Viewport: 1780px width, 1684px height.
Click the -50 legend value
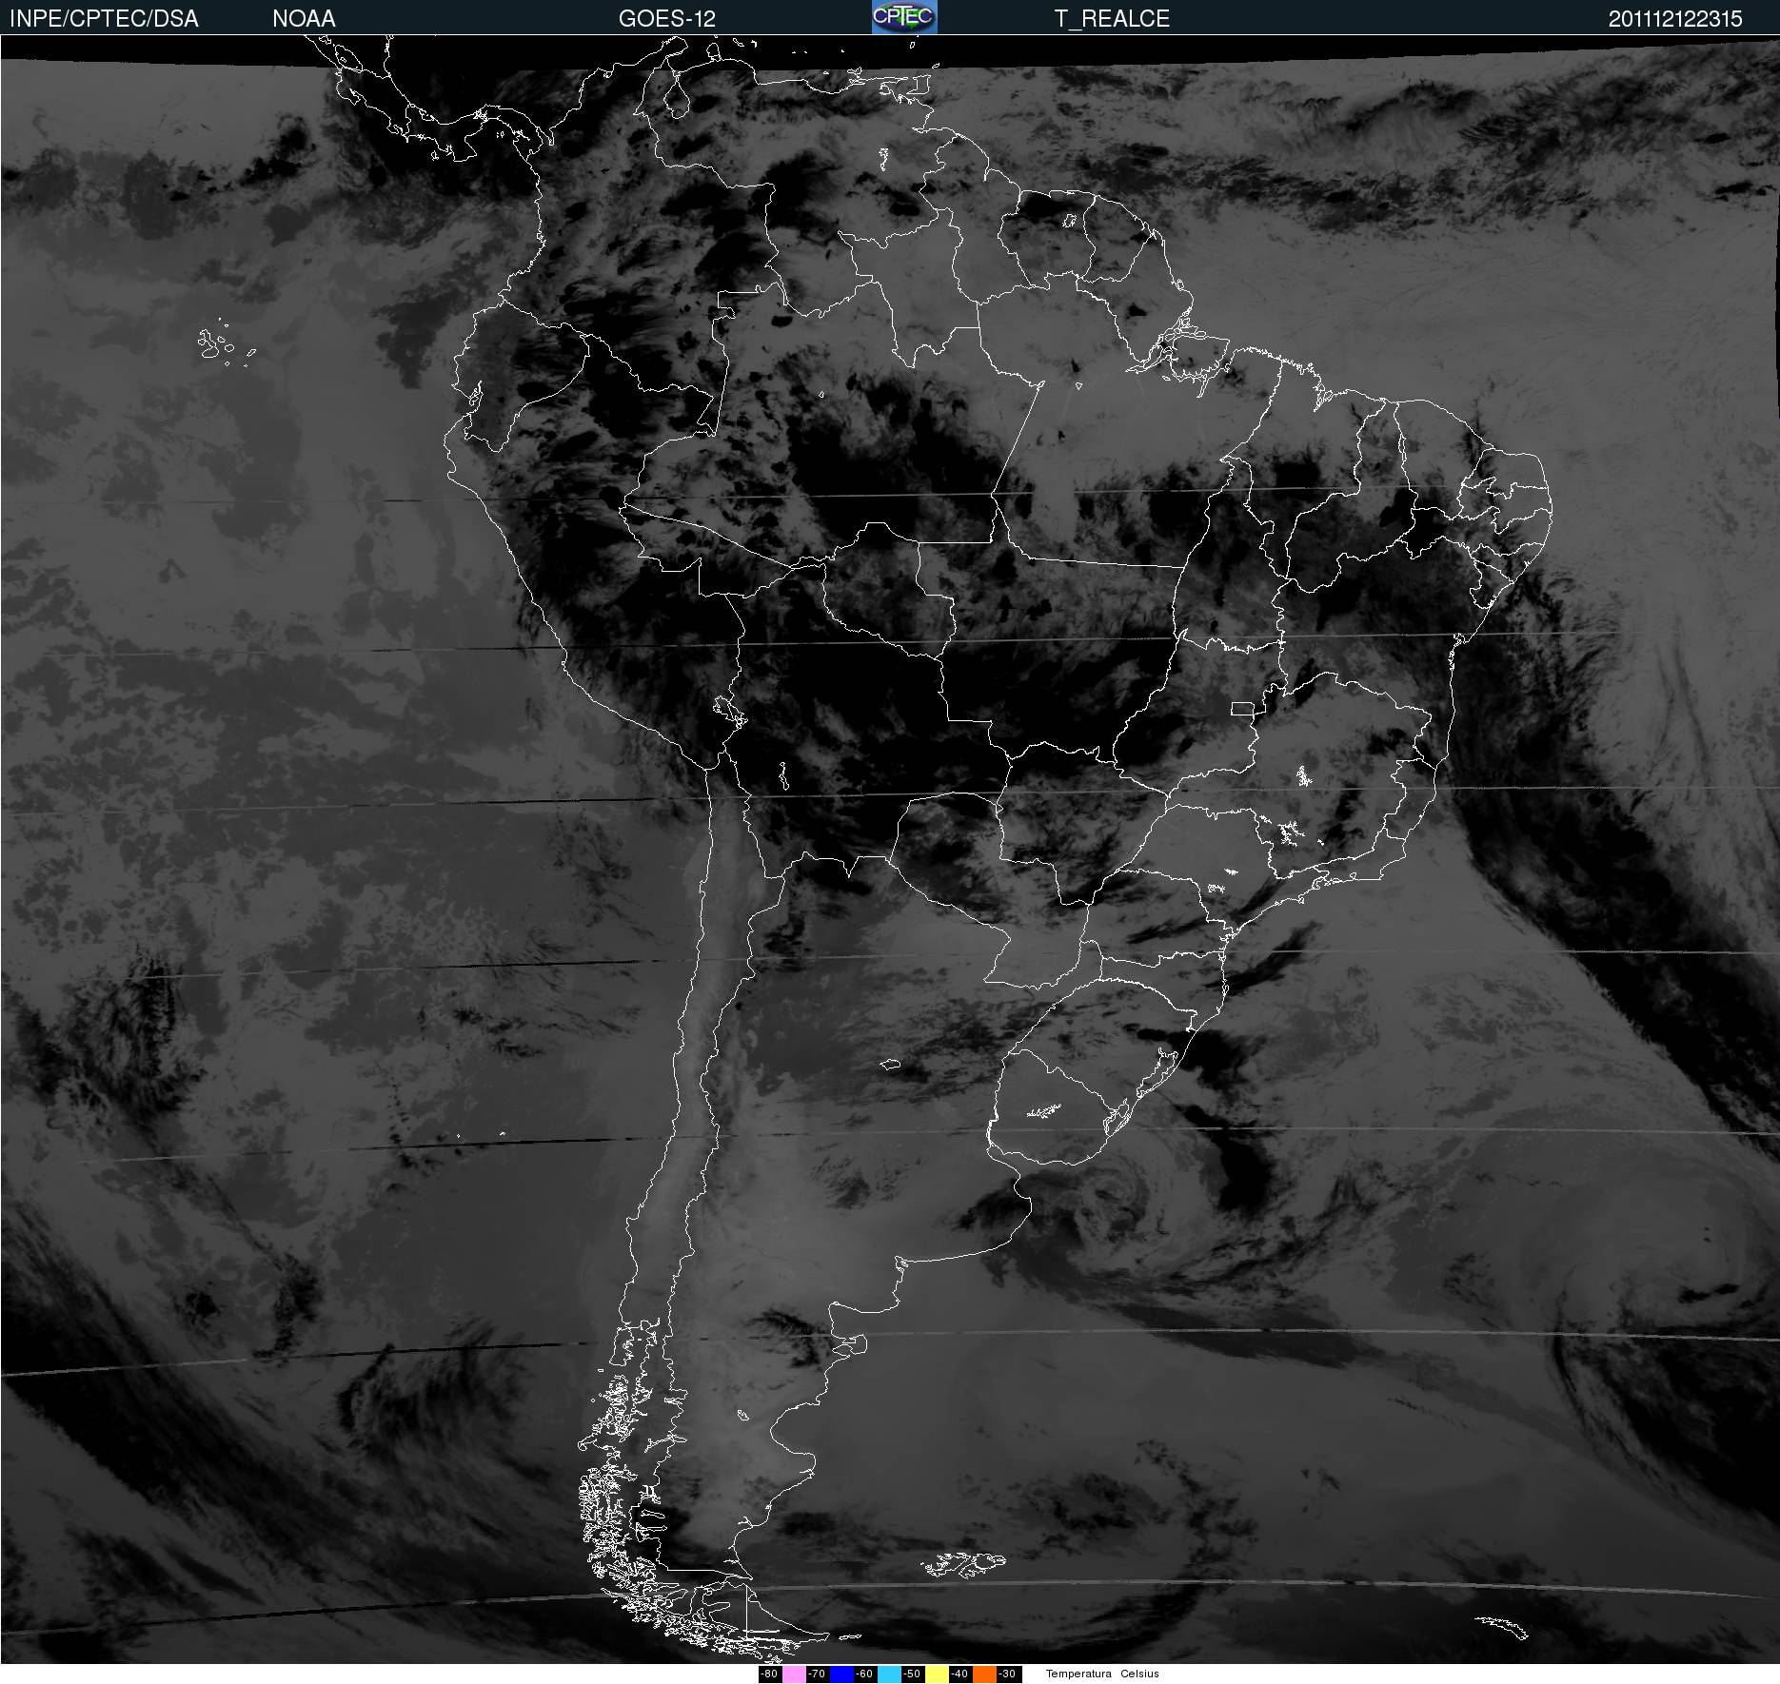coord(913,1674)
